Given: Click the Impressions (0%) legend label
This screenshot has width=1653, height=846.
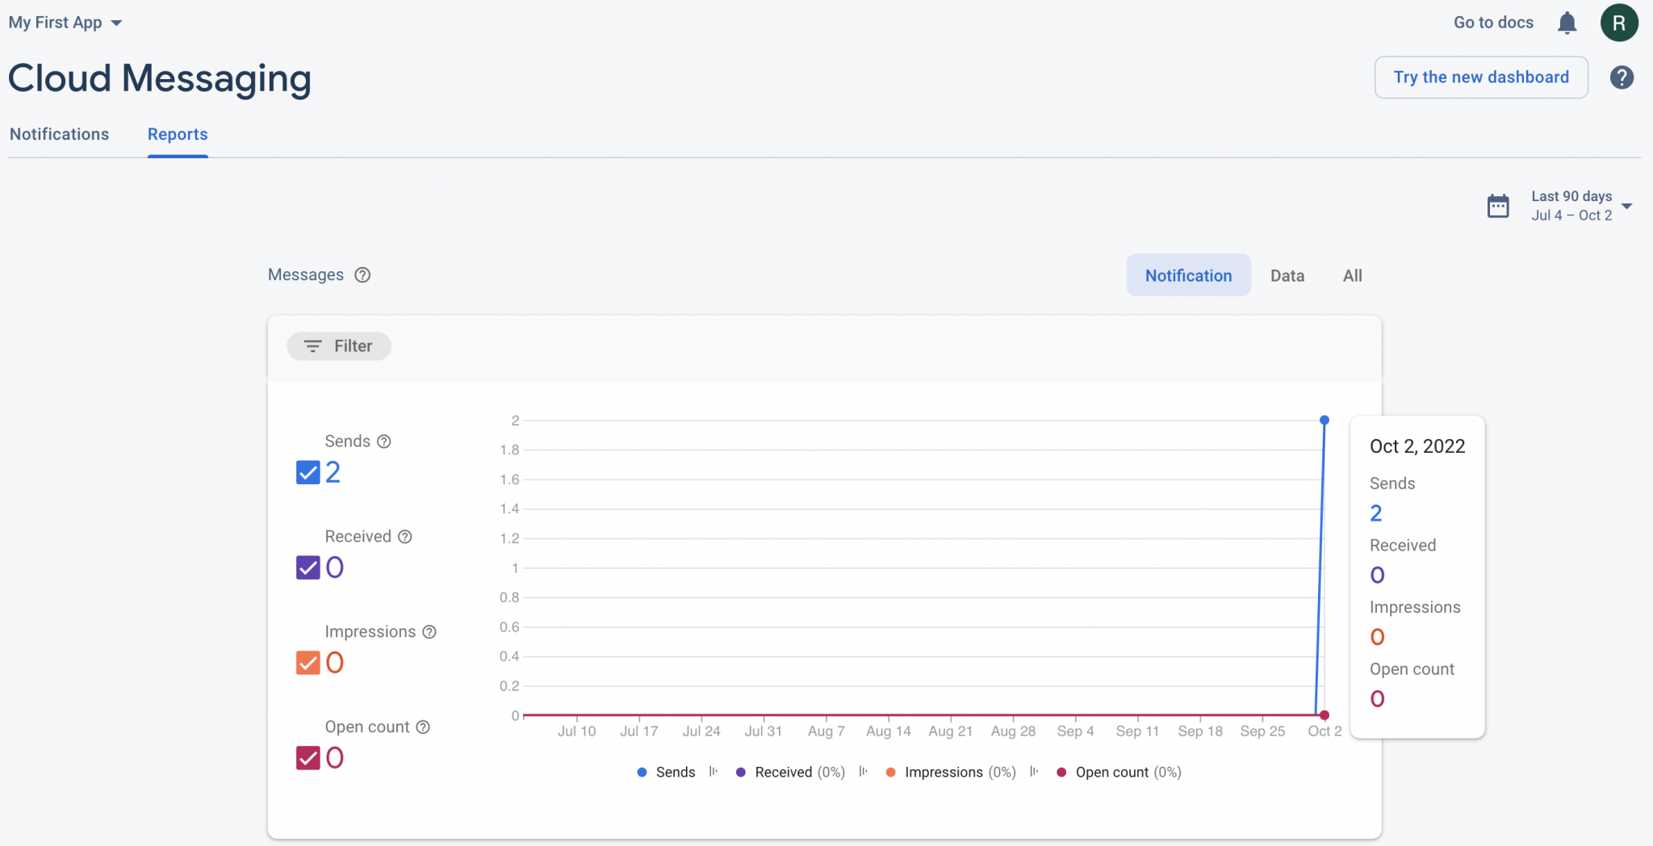Looking at the screenshot, I should click(x=960, y=773).
